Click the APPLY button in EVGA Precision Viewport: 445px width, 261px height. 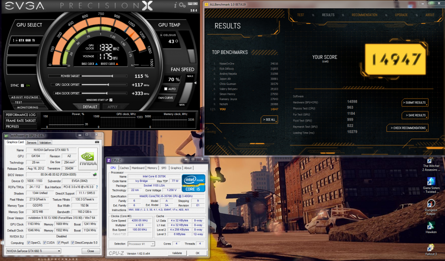pos(113,107)
